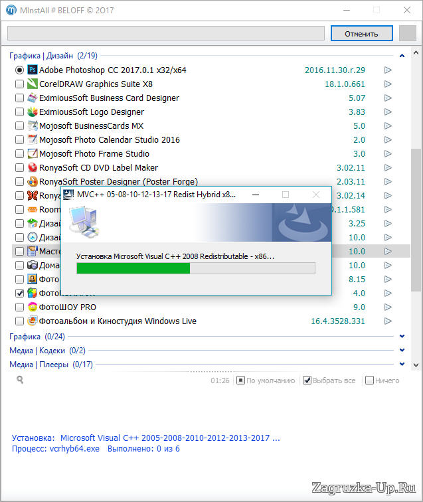Toggle the Ничего checkbox
Viewport: 423px width, 502px height.
tap(369, 380)
